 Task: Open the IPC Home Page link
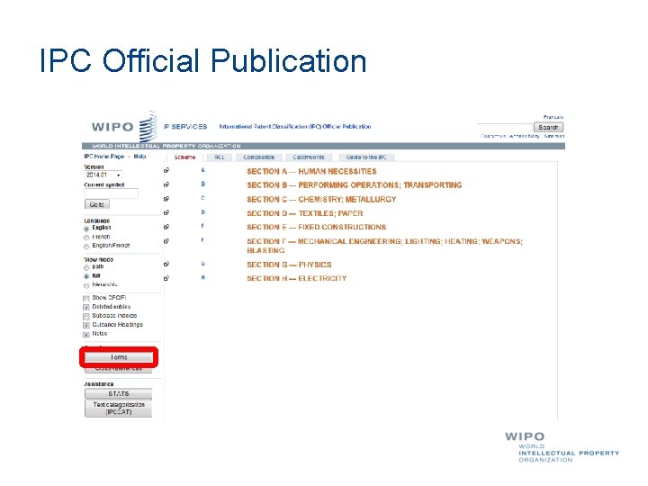(x=104, y=157)
